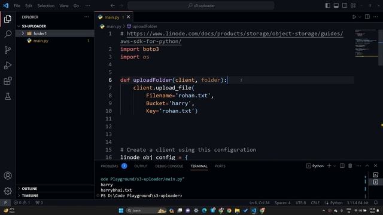Viewport: 383px width, 215px height.
Task: Change the CRLF end of line sequence
Action: tap(315, 202)
